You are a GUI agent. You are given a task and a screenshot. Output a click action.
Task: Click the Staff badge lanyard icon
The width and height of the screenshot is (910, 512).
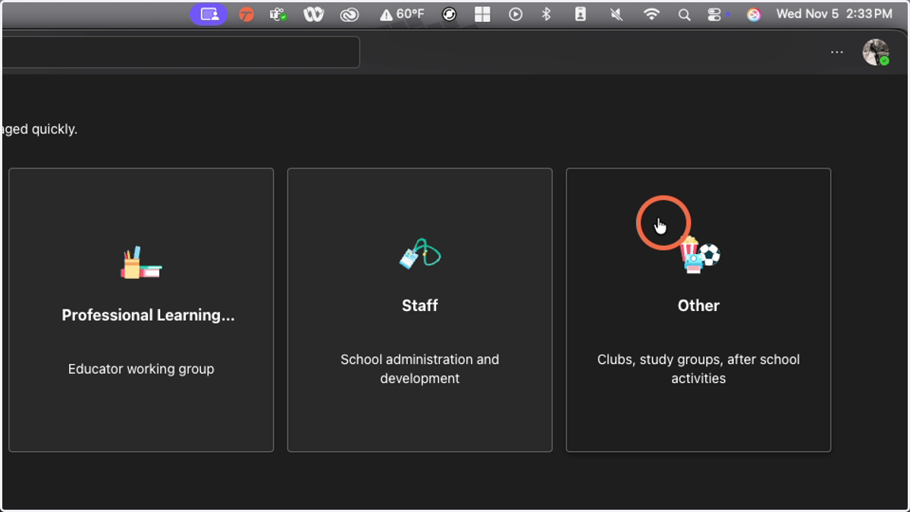coord(420,254)
